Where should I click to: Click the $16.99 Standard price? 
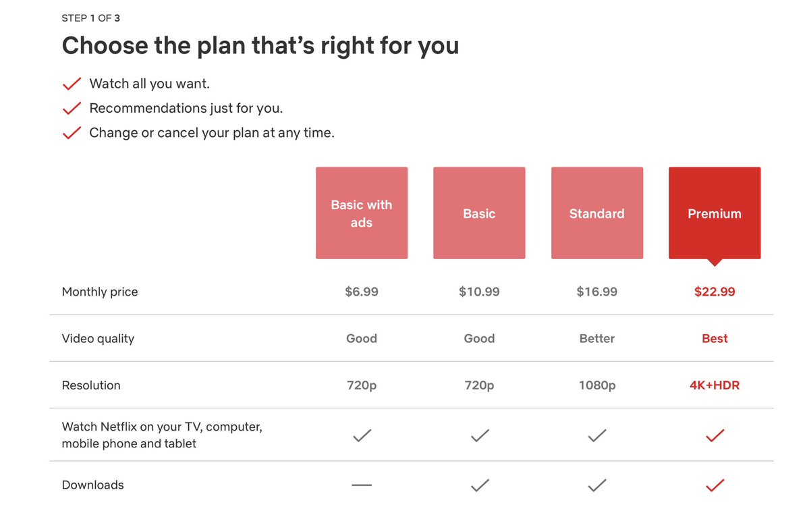597,292
